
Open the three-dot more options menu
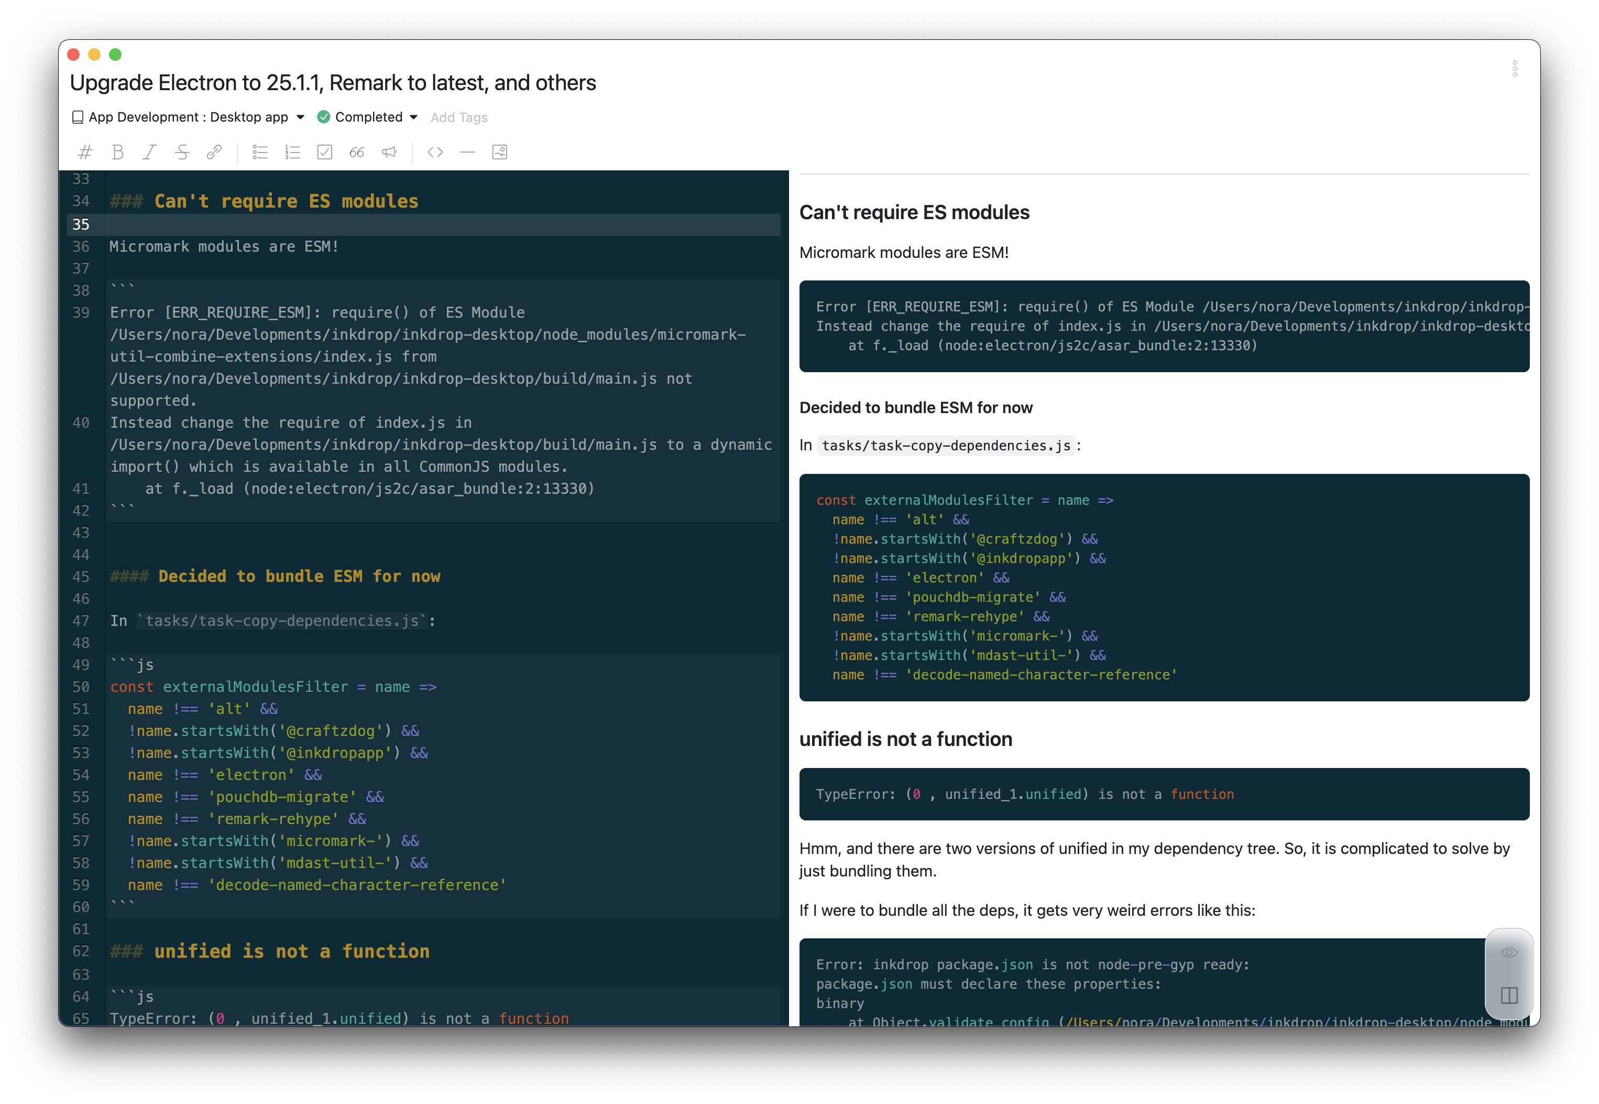1514,69
